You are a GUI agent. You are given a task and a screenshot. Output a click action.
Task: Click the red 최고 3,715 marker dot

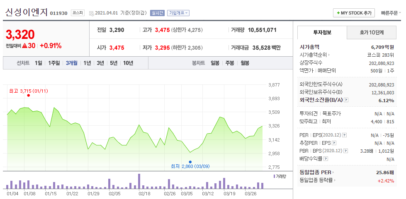[29, 96]
